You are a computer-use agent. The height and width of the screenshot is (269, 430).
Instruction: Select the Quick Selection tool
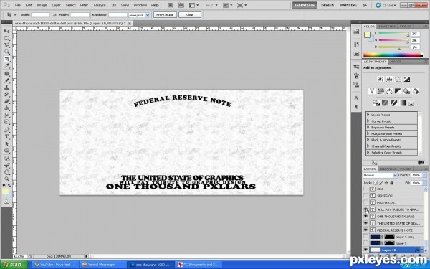7,52
